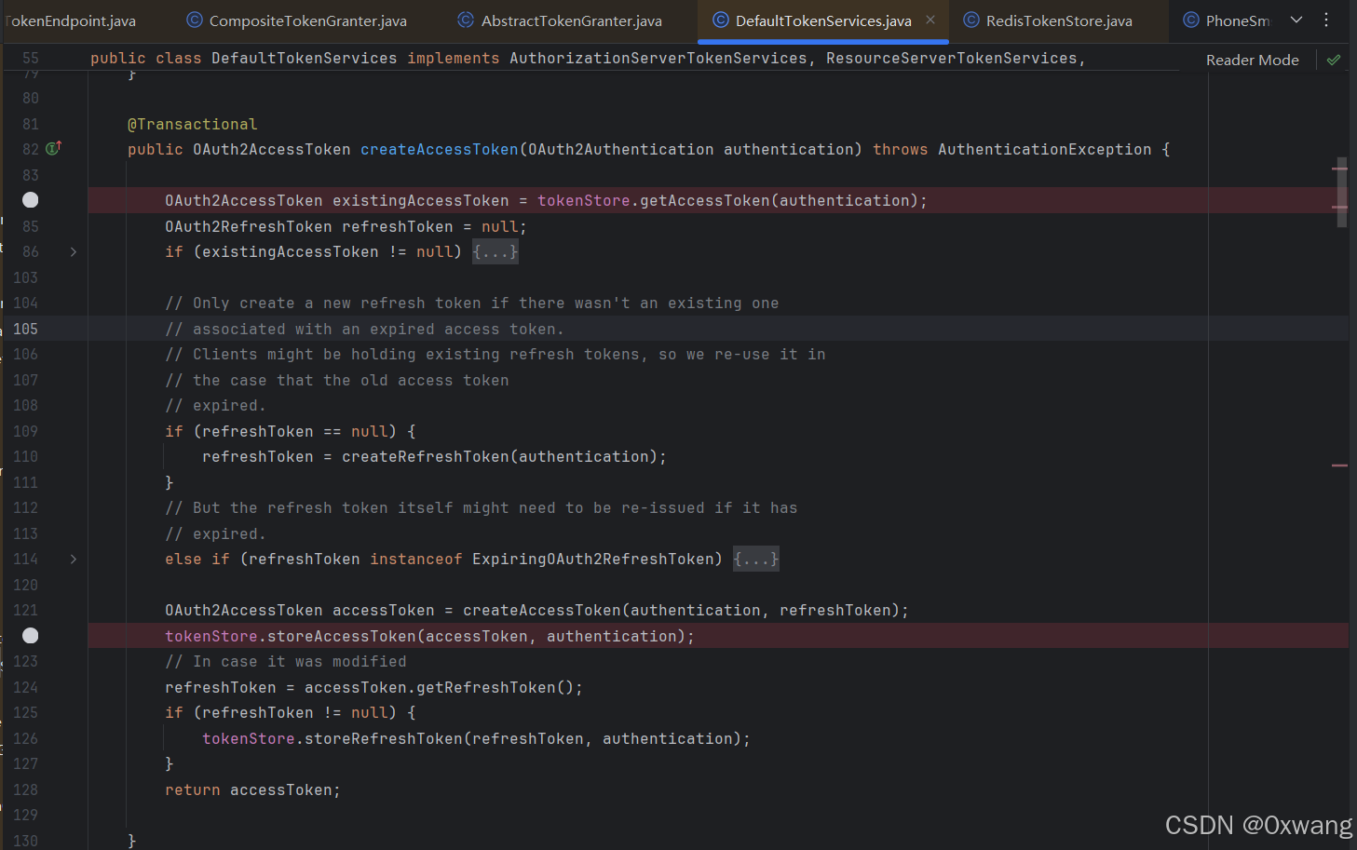Click implements-method gutter icon at line 82
Image resolution: width=1357 pixels, height=850 pixels.
[x=54, y=148]
